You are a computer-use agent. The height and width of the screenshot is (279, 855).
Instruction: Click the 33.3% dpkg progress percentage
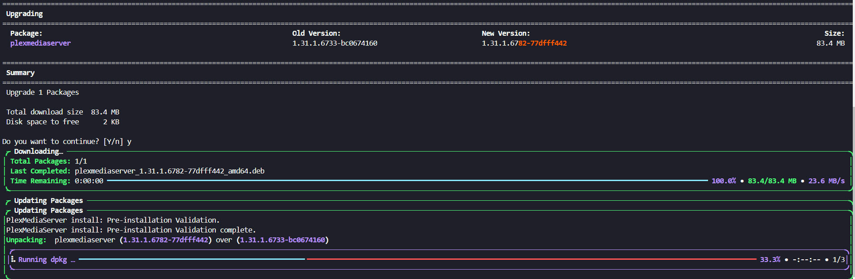pos(770,260)
